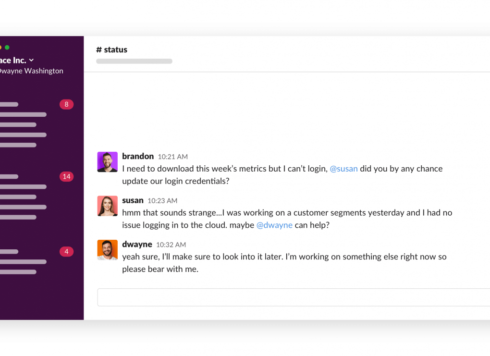
Task: Open the workspace name dropdown chevron
Action: [31, 61]
